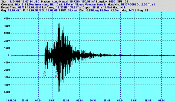Click the Mag value Ml4
Image resolution: width=175 pixels, height=102 pixels.
coord(123,8)
